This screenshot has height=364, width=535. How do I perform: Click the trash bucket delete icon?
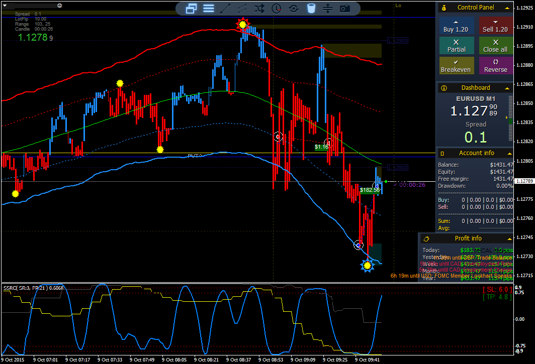click(x=311, y=9)
